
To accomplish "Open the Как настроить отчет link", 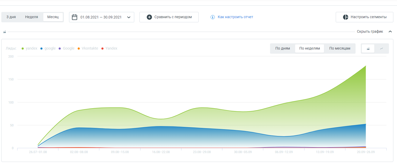I will tap(235, 17).
